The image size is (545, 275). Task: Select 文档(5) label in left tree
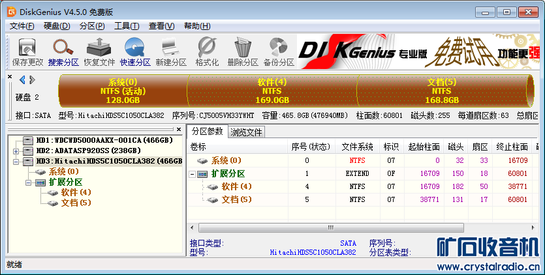click(x=76, y=203)
